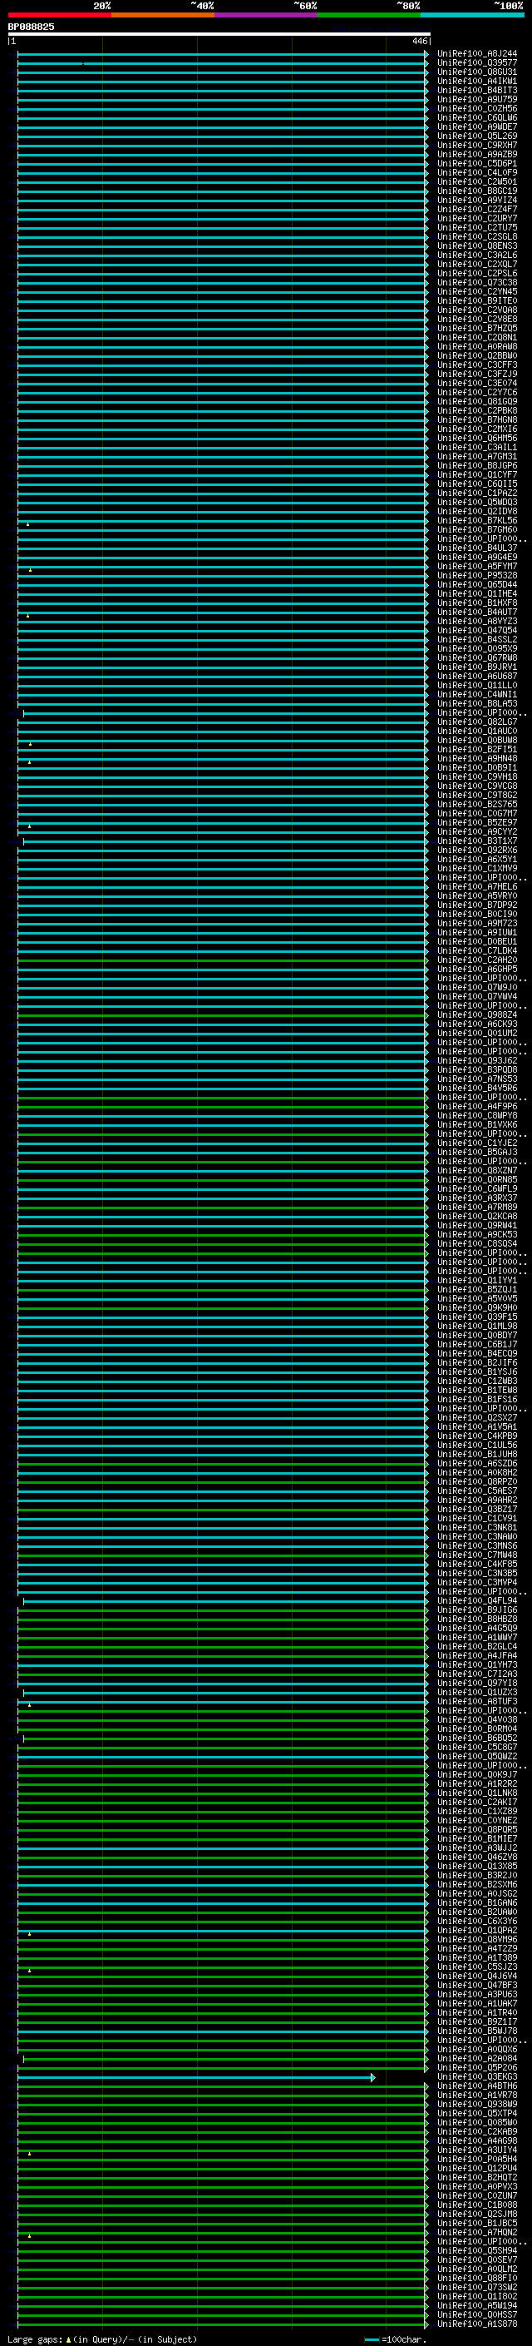Select the UniRef100_Q88FI0 label
This screenshot has width=532, height=2346.
pos(476,2279)
